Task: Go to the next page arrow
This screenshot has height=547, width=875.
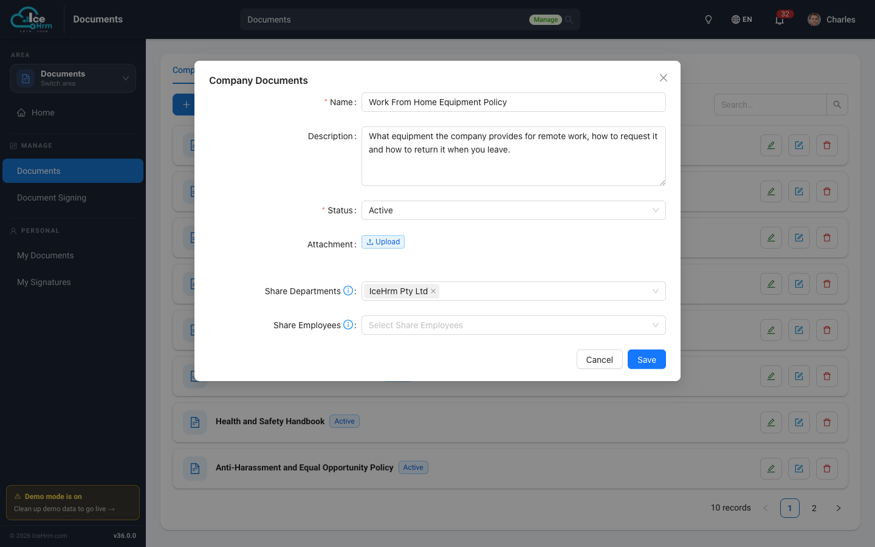Action: (839, 508)
